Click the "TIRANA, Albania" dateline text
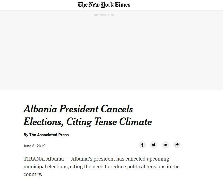Image resolution: width=223 pixels, height=179 pixels. click(44, 159)
